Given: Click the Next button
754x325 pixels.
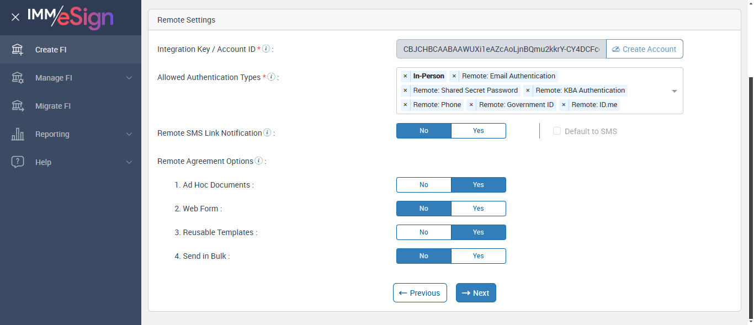Looking at the screenshot, I should pos(476,293).
